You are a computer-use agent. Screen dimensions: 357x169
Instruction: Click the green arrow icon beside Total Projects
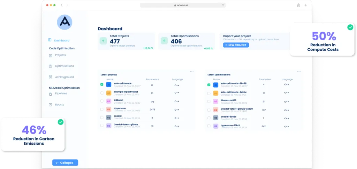(x=103, y=41)
